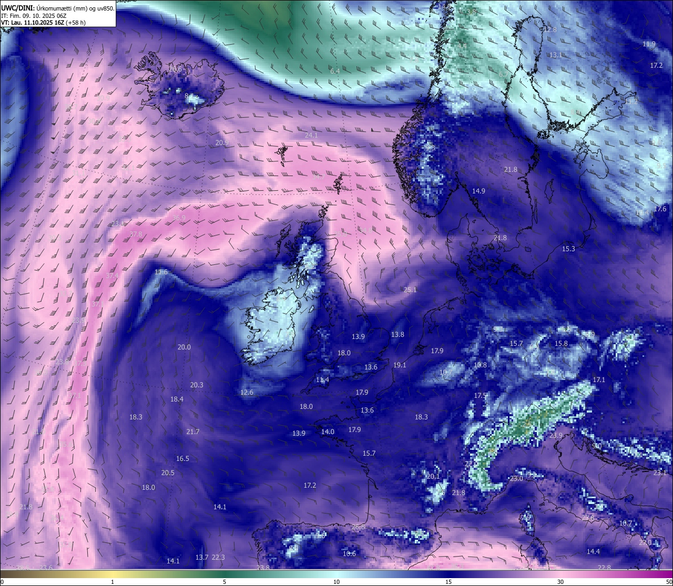The height and width of the screenshot is (586, 673).
Task: Click the 9.0 value on the map
Action: (x=597, y=446)
